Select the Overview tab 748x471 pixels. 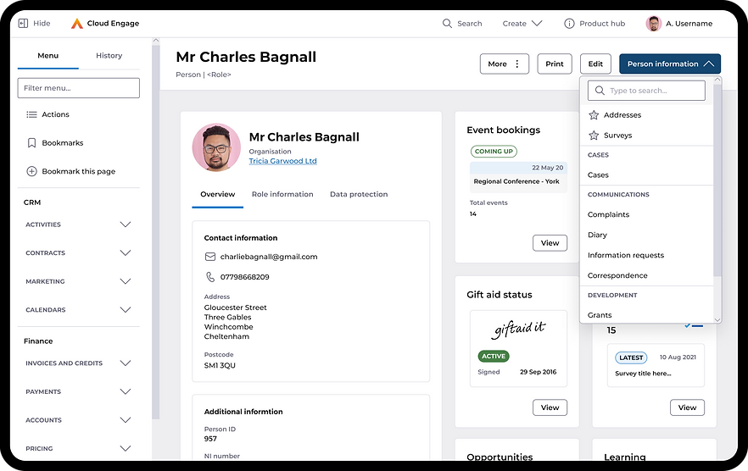coord(217,195)
